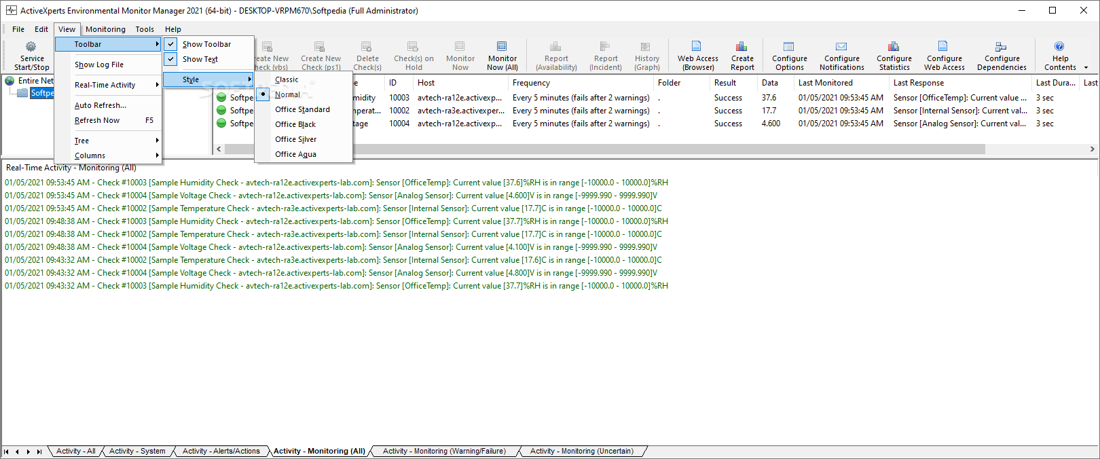Click horizontal scrollbar left arrow in checks list

(219, 149)
